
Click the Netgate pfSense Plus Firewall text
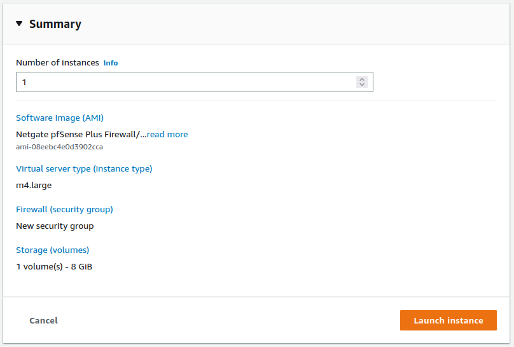coord(81,134)
